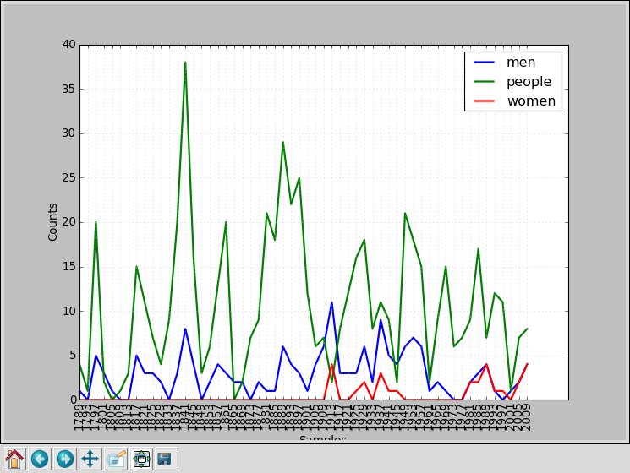Save the figure with the floppy icon
This screenshot has height=473, width=630.
pyautogui.click(x=165, y=459)
